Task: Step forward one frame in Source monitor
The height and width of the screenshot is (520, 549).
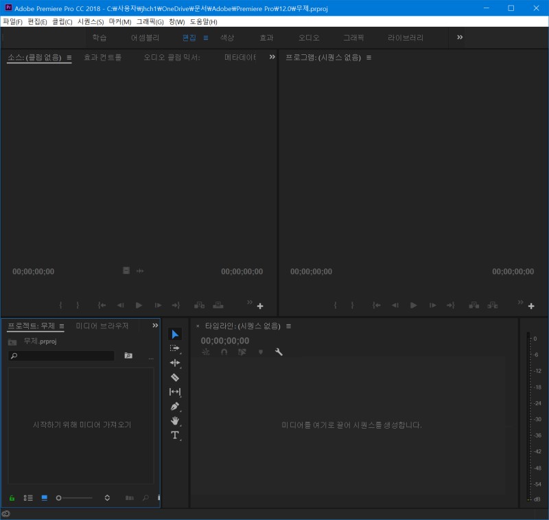Action: pyautogui.click(x=158, y=305)
